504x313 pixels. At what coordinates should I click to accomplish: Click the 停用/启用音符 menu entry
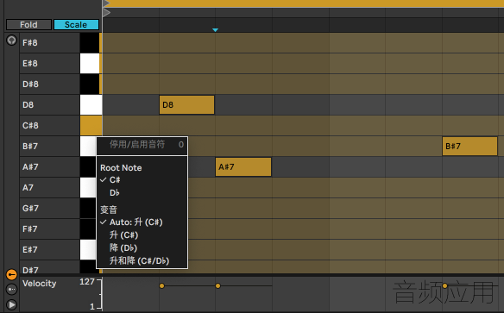[x=142, y=145]
